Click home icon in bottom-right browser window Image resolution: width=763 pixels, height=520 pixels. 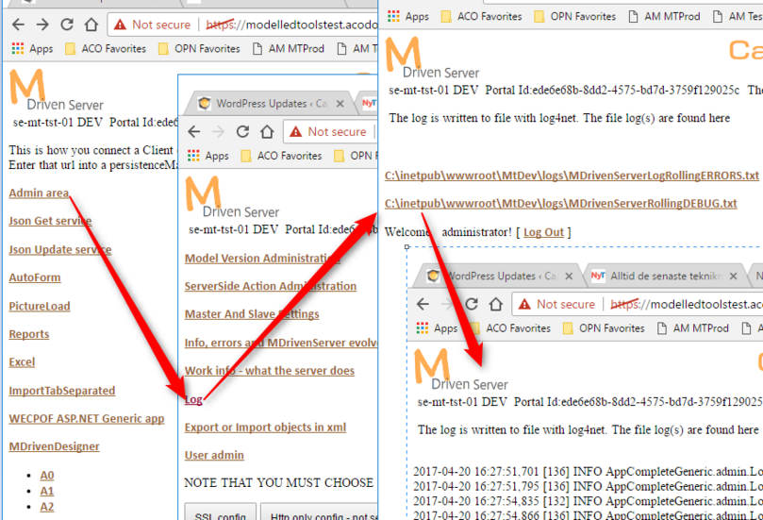pos(496,304)
